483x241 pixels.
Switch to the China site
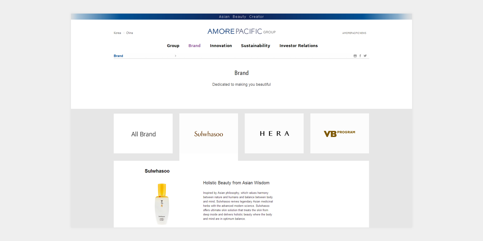coord(130,33)
